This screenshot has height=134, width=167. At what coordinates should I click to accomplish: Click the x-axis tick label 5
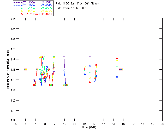click(16, 124)
